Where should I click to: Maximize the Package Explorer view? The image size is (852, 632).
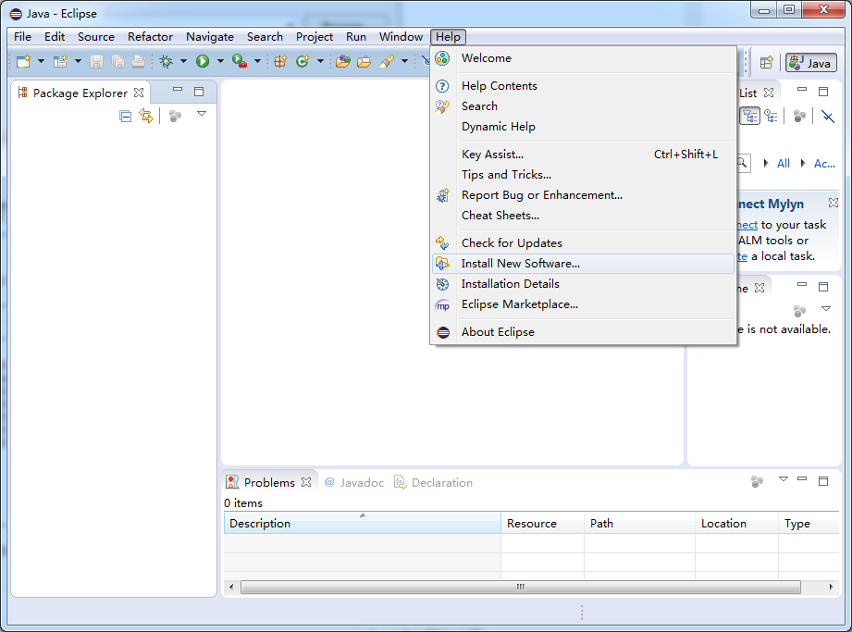pyautogui.click(x=199, y=92)
